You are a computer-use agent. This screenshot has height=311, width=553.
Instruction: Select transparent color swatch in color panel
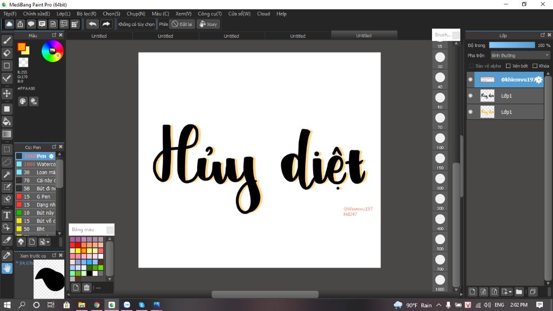coord(23,63)
